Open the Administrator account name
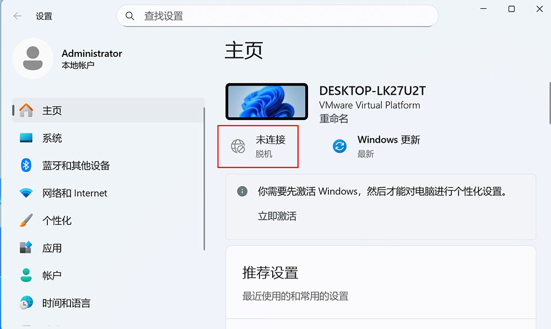Image resolution: width=551 pixels, height=329 pixels. coord(91,53)
